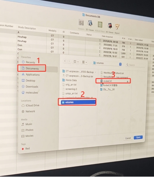The width and height of the screenshot is (154, 177).
Task: Select the Viewers toolbar icon
Action: coord(81,22)
